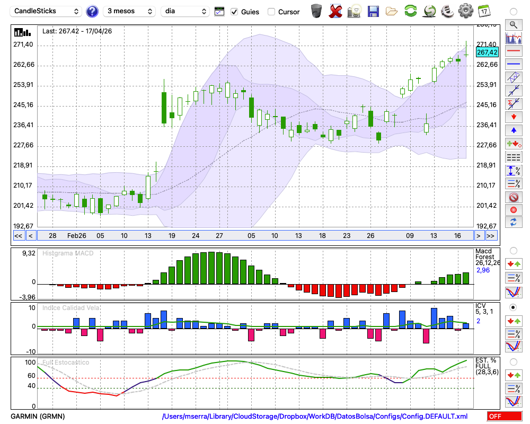
Task: Toggle the Guies checkbox
Action: 234,12
